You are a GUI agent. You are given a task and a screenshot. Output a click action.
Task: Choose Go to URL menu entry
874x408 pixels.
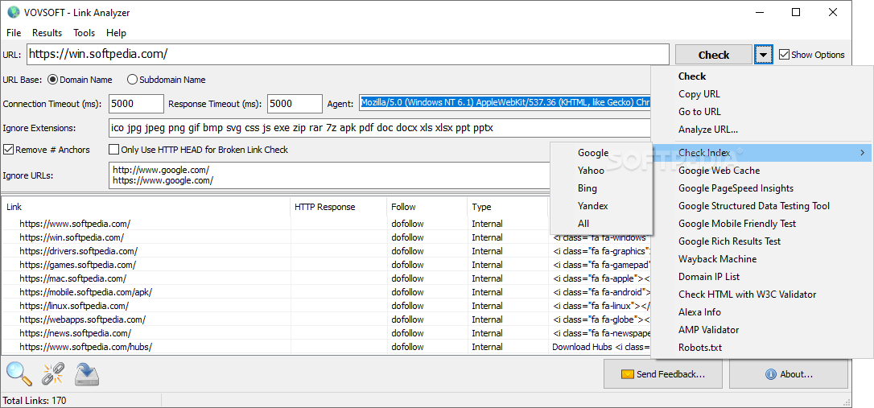pyautogui.click(x=761, y=112)
